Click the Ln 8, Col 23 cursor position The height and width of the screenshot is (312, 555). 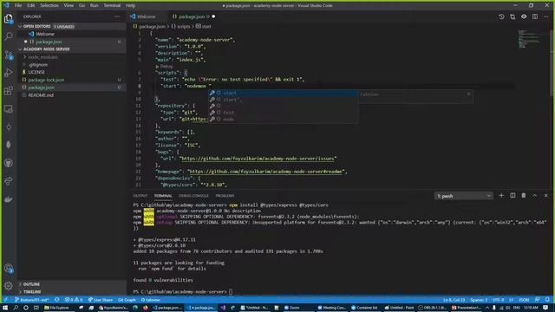454,300
